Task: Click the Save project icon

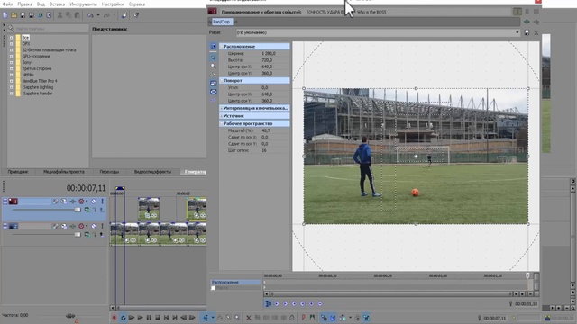Action: (x=23, y=15)
